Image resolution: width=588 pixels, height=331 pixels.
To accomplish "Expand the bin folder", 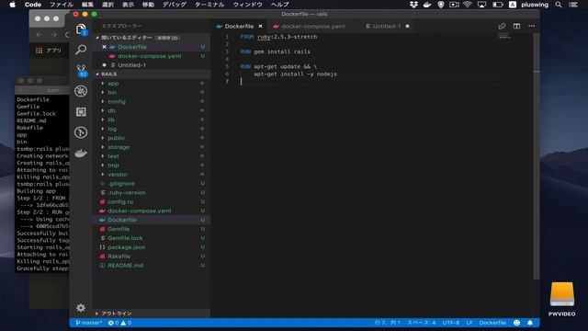I will point(112,92).
